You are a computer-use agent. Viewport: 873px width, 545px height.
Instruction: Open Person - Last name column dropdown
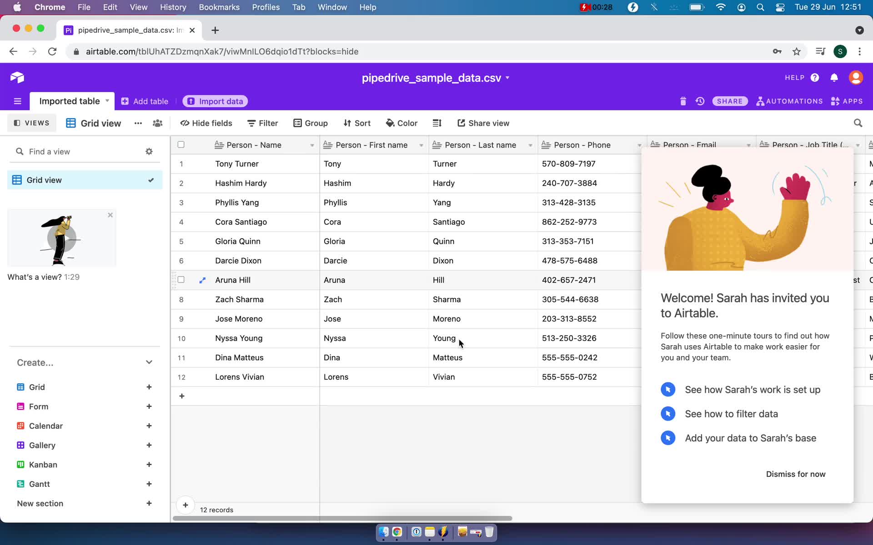point(530,145)
